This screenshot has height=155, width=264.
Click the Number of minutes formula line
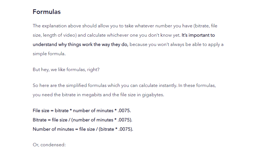[83, 129]
